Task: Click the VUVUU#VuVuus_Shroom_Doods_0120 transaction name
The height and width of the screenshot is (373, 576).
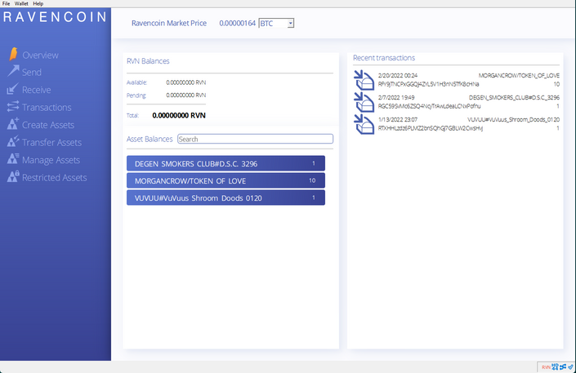Action: point(514,119)
